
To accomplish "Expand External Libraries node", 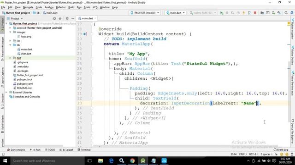I will click(x=6, y=93).
